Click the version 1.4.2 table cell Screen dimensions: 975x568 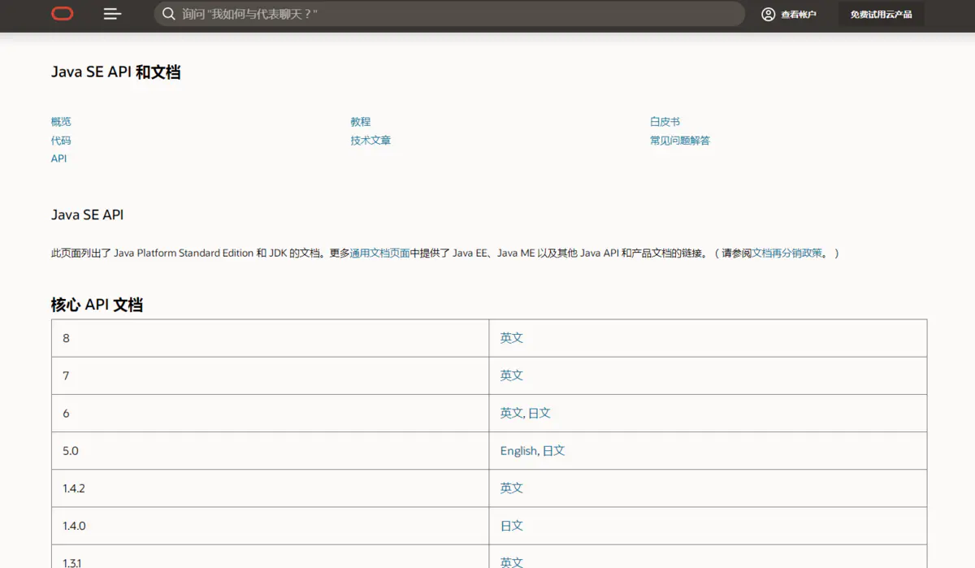(271, 488)
